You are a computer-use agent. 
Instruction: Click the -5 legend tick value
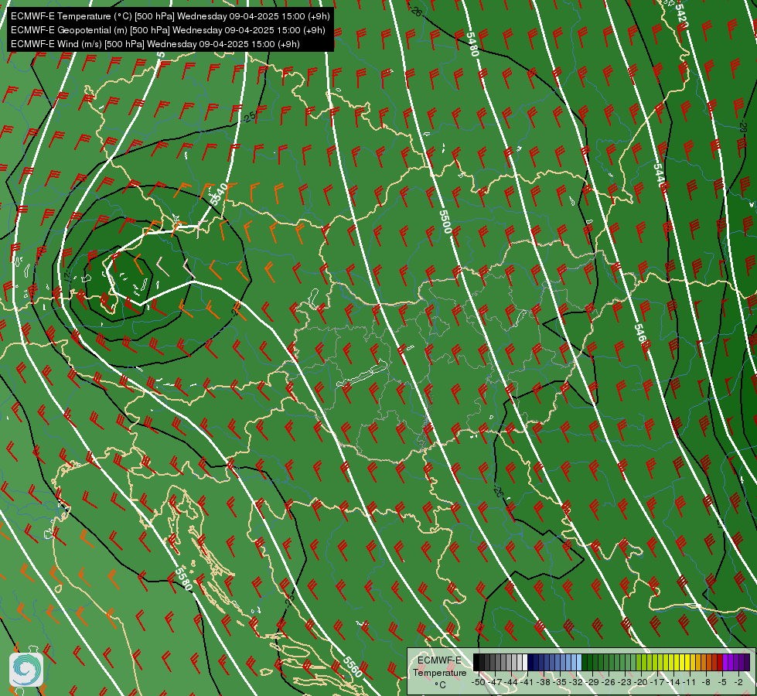tap(722, 682)
